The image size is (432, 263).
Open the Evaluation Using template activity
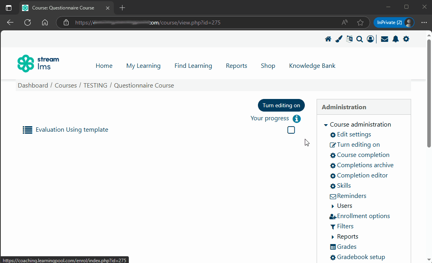point(72,130)
